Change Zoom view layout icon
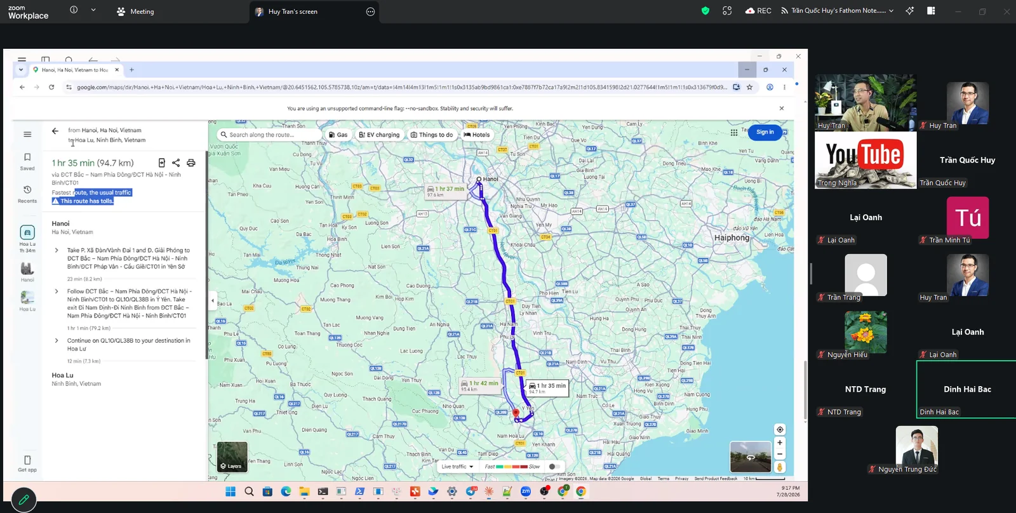 coord(931,11)
